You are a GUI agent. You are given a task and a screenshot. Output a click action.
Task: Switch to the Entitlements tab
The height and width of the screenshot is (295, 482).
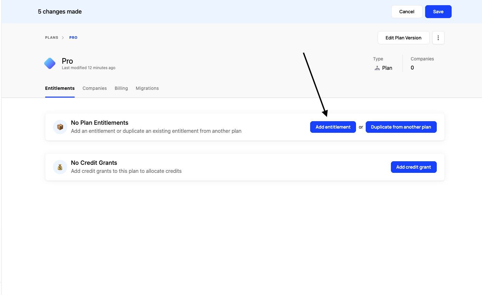(60, 88)
